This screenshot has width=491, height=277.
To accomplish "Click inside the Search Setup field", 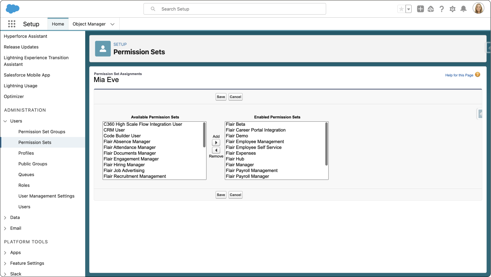I will point(235,9).
